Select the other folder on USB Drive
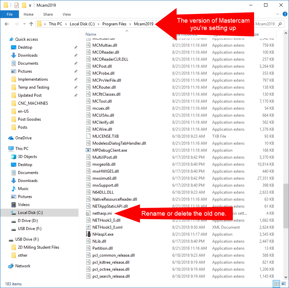Screen dimensions: 289x288 tap(23, 255)
